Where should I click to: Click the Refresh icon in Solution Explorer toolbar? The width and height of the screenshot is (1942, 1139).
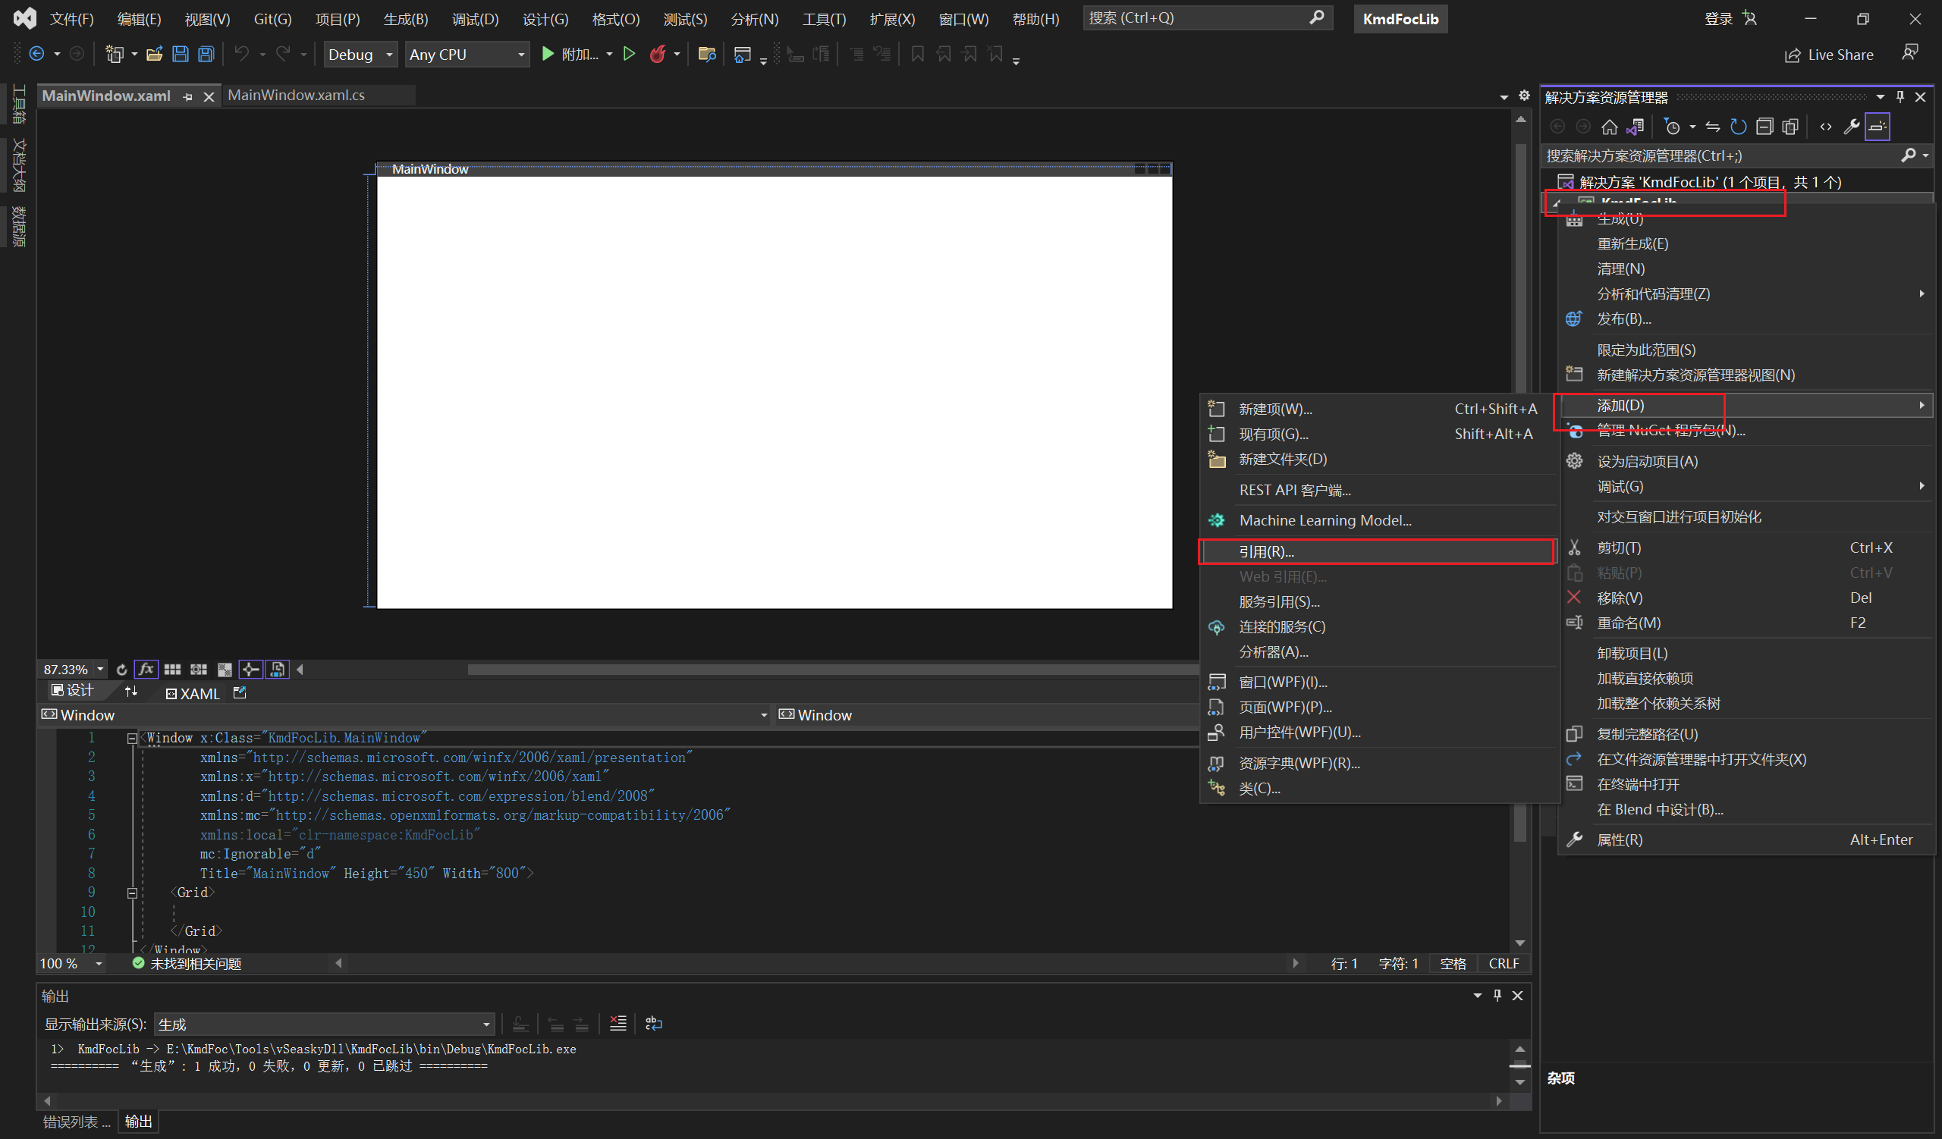click(1738, 127)
